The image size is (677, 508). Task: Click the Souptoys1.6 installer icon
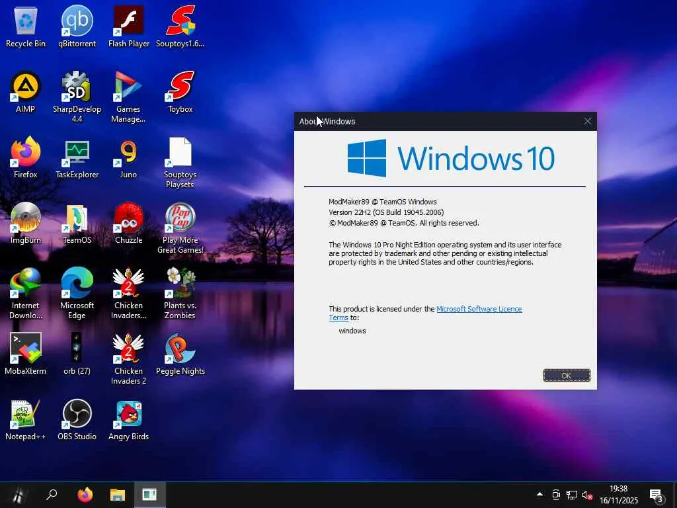pos(180,26)
